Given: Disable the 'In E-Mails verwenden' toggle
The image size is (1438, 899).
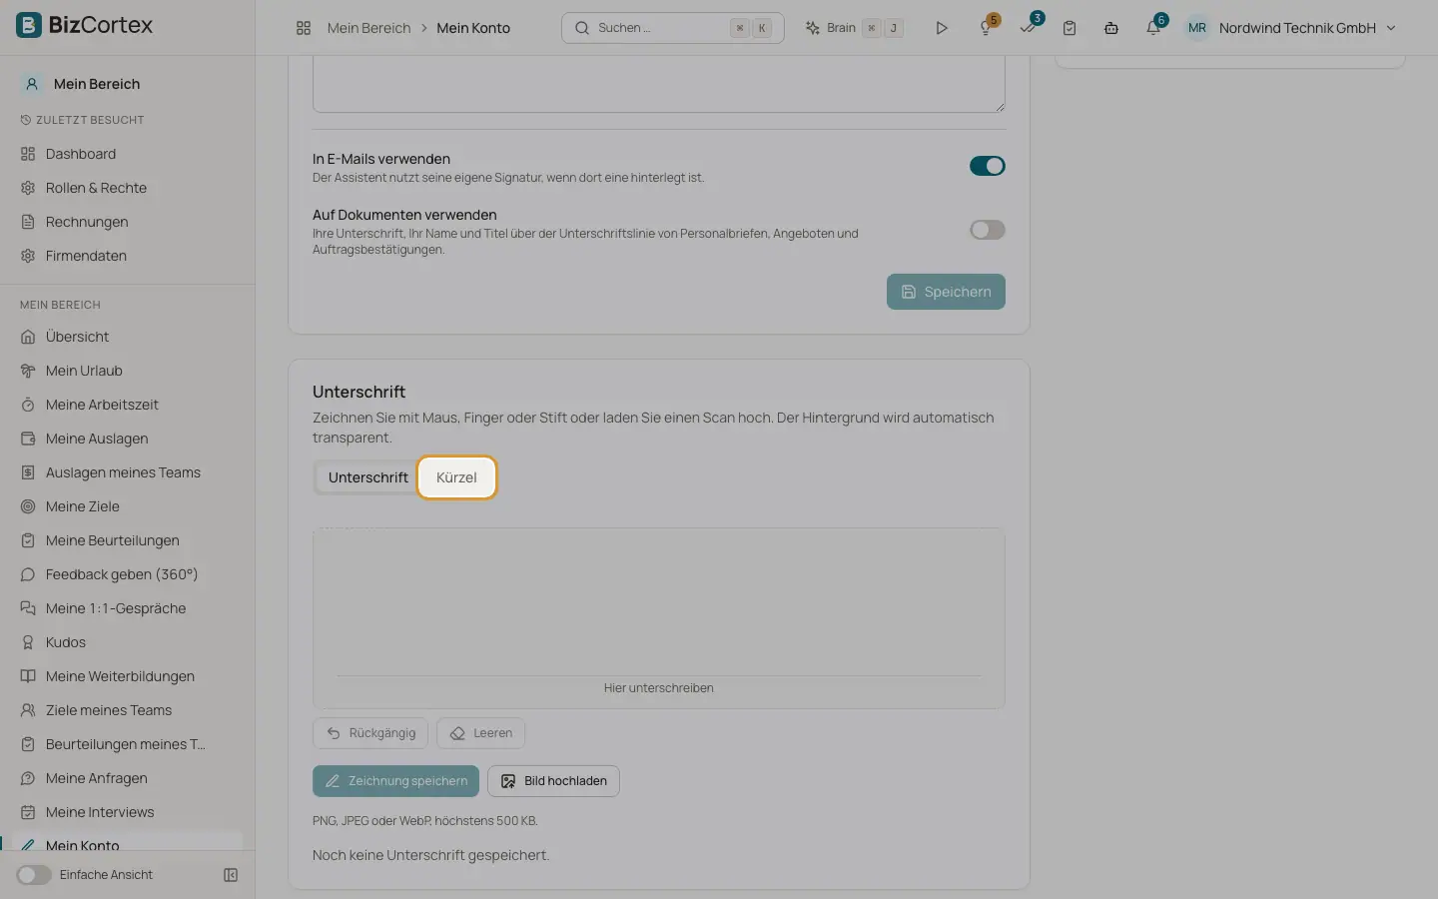Looking at the screenshot, I should (988, 166).
